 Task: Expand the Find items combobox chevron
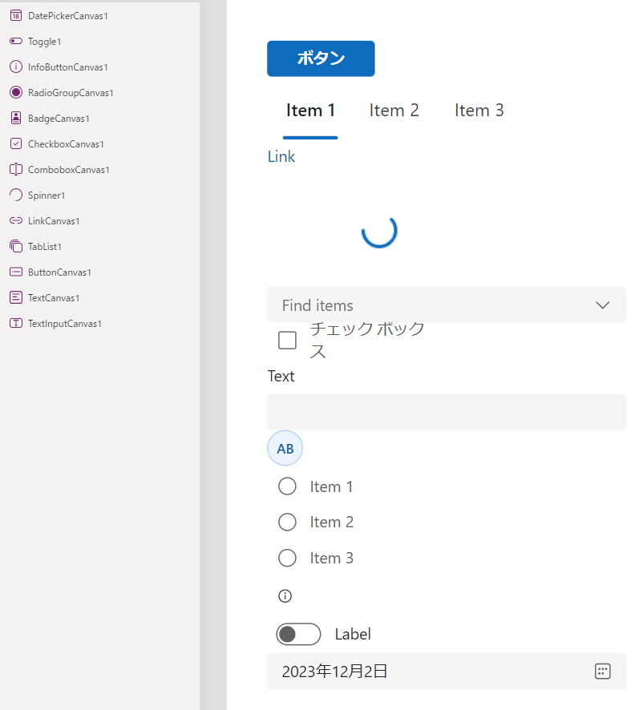(602, 305)
